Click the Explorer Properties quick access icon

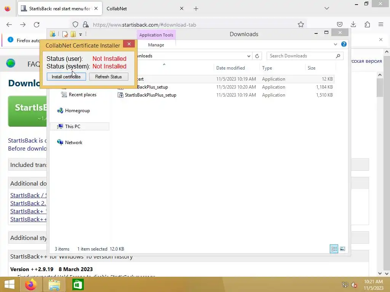pyautogui.click(x=65, y=34)
